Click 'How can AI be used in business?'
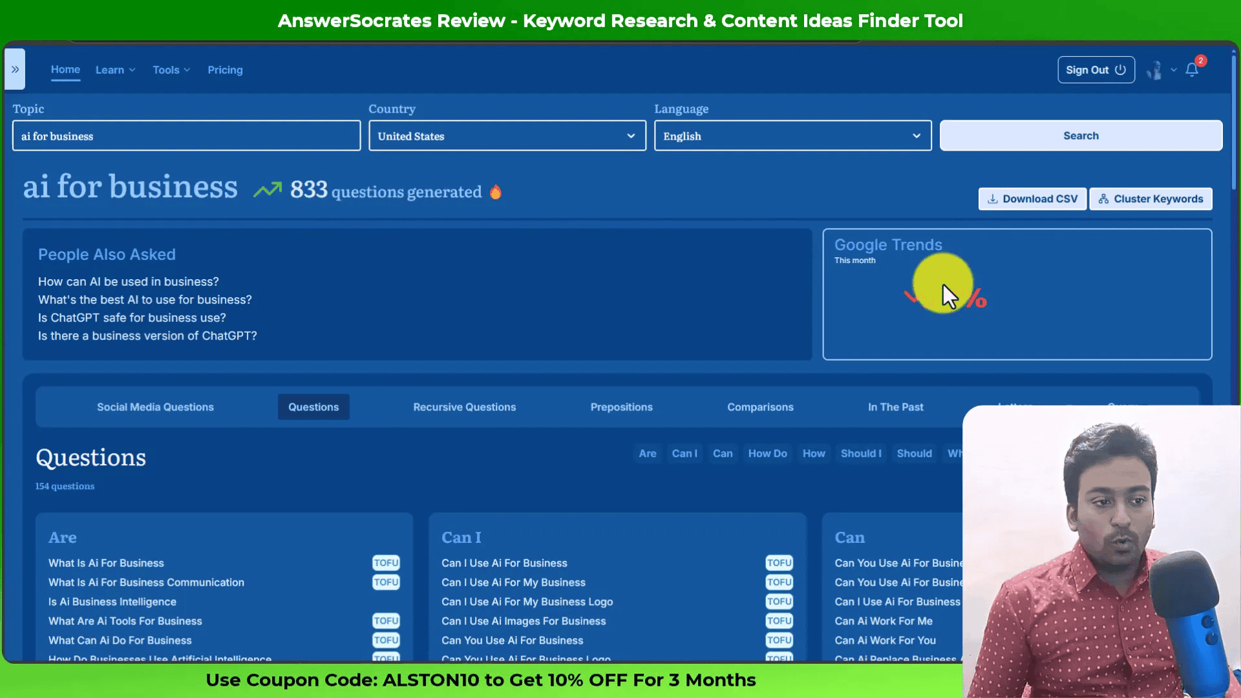Screen dimensions: 1241x698 coord(129,282)
